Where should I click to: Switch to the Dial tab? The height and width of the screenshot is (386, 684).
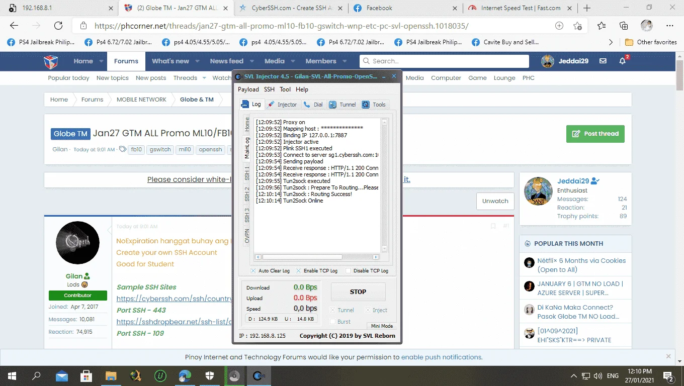(313, 105)
